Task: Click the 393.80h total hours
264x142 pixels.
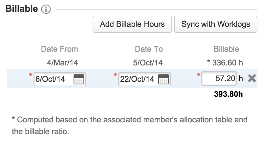Action: coord(228,95)
